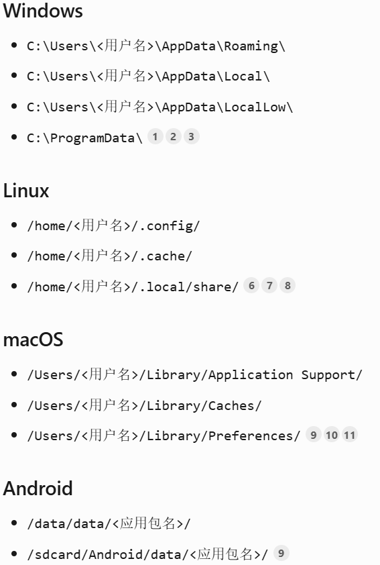
Task: Open citation badge 8 in Linux section
Action: coord(288,286)
